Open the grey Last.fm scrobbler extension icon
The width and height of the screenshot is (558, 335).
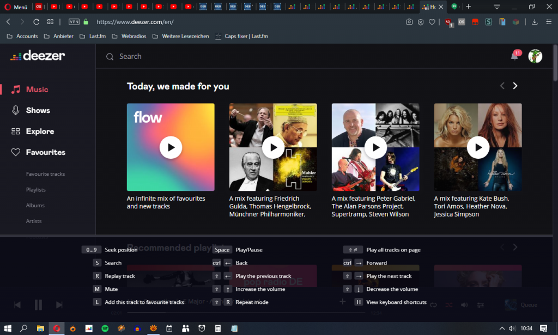coord(462,22)
